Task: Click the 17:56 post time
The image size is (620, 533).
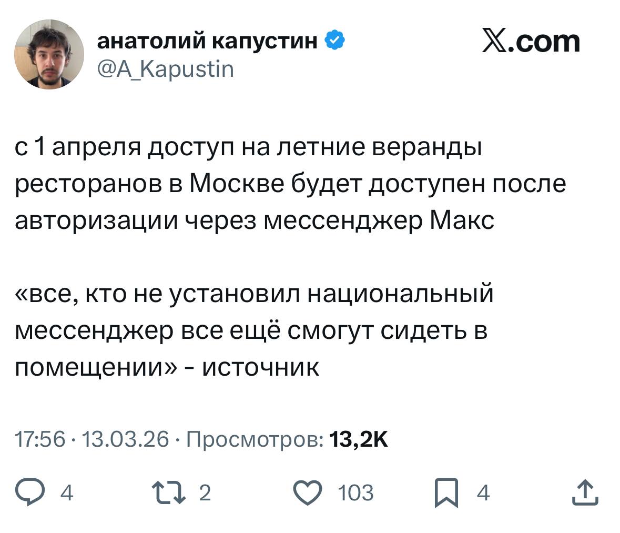Action: [x=39, y=438]
